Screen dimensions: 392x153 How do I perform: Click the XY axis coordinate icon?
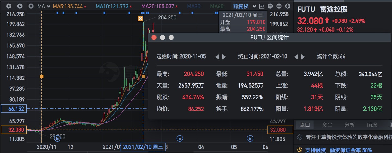262,6
